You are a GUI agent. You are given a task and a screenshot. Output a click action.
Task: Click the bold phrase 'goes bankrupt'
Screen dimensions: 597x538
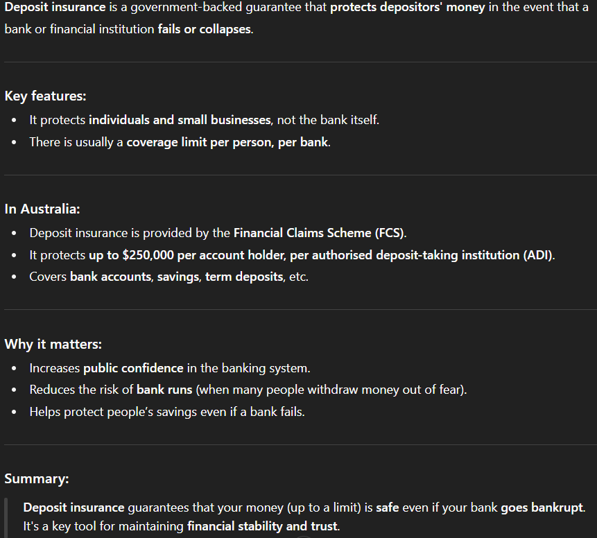click(542, 507)
